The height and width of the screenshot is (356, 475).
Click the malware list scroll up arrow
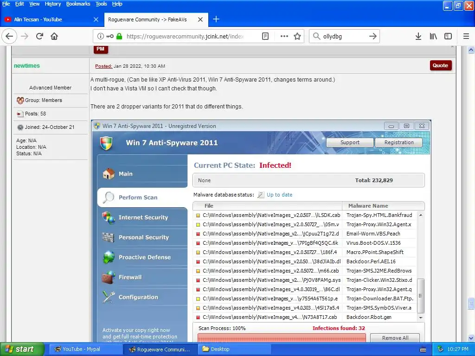[x=420, y=215]
